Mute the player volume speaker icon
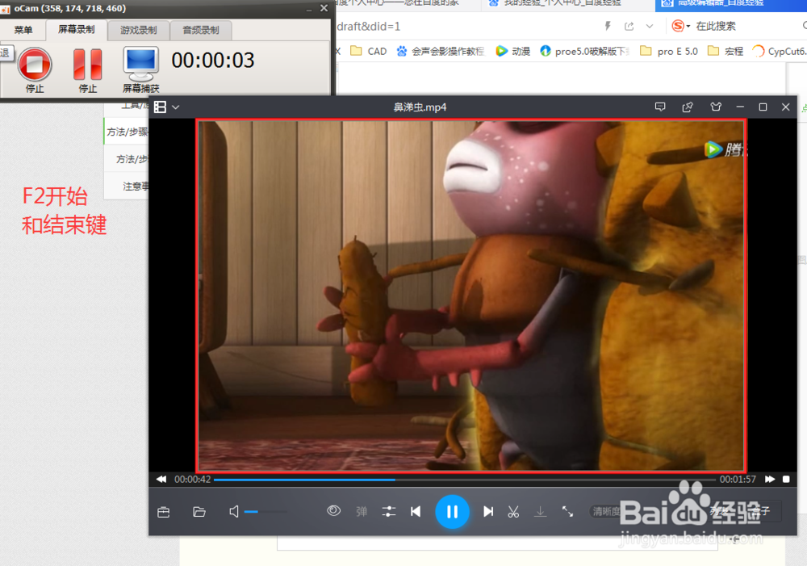The image size is (807, 566). click(x=234, y=512)
